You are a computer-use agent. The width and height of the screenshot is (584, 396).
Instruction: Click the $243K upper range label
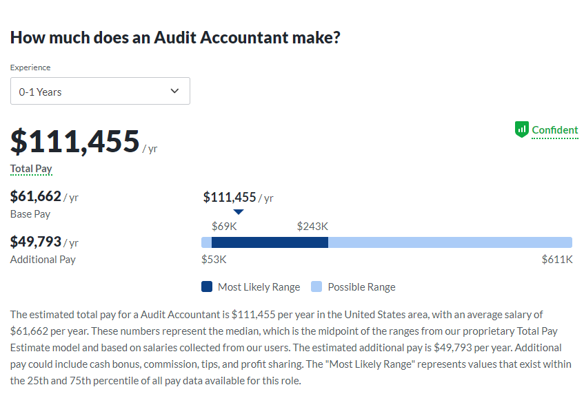click(x=312, y=227)
